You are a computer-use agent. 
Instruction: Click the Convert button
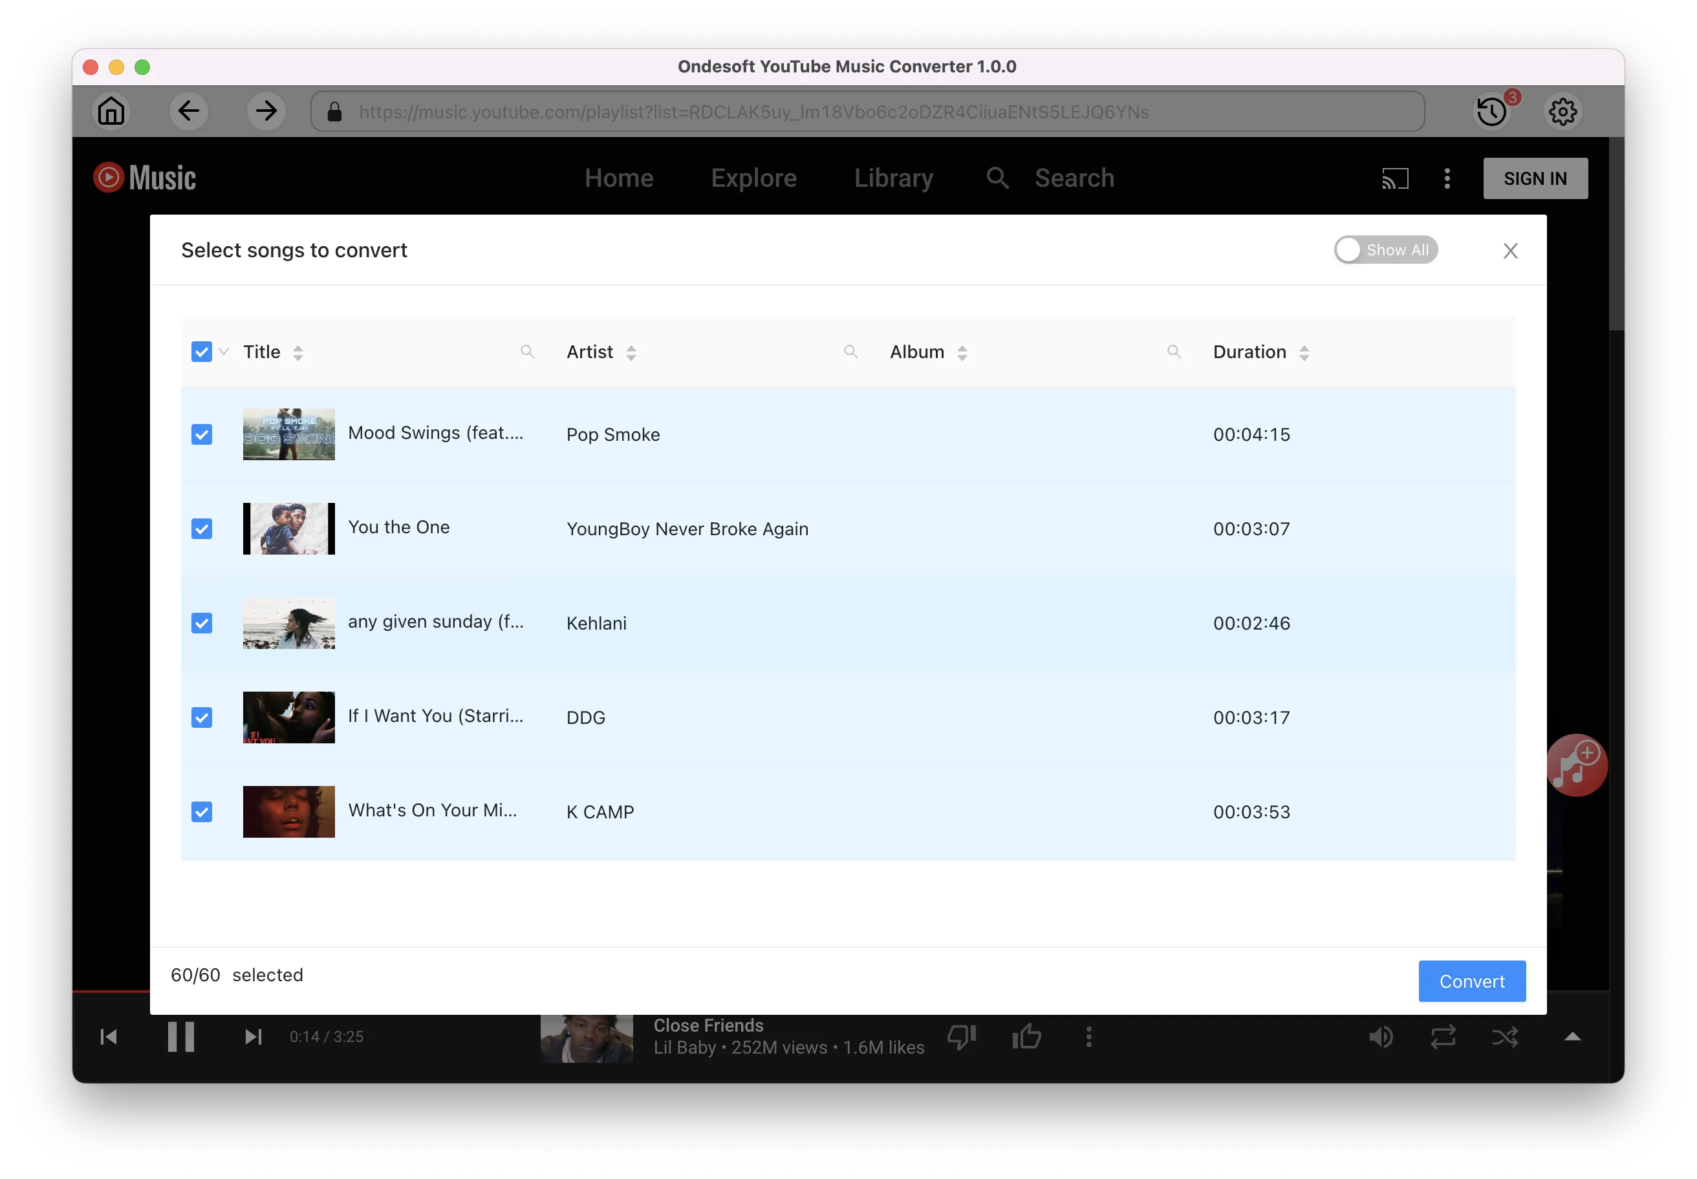click(x=1471, y=981)
